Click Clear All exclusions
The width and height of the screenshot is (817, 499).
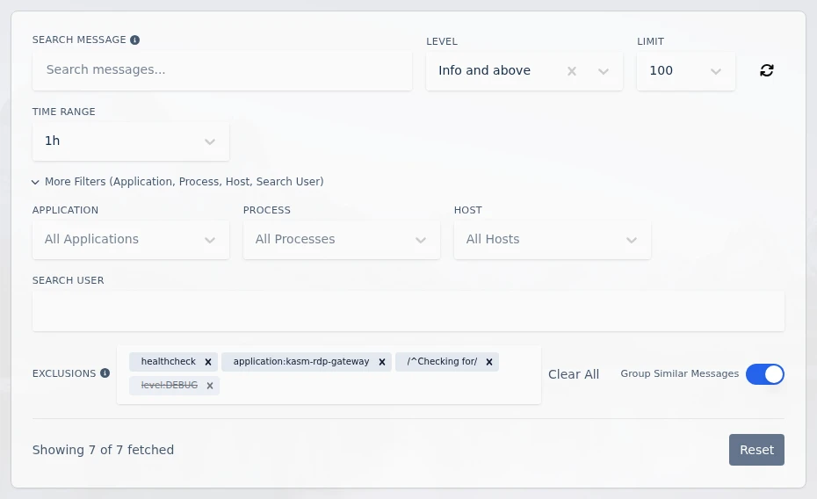coord(574,374)
